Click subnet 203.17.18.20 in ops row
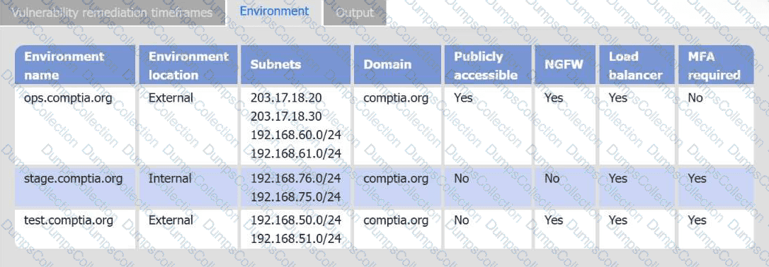Image resolution: width=769 pixels, height=267 pixels. pos(286,97)
